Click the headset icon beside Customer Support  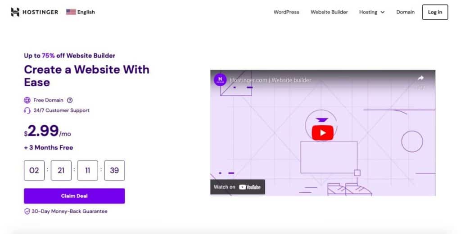click(x=27, y=110)
